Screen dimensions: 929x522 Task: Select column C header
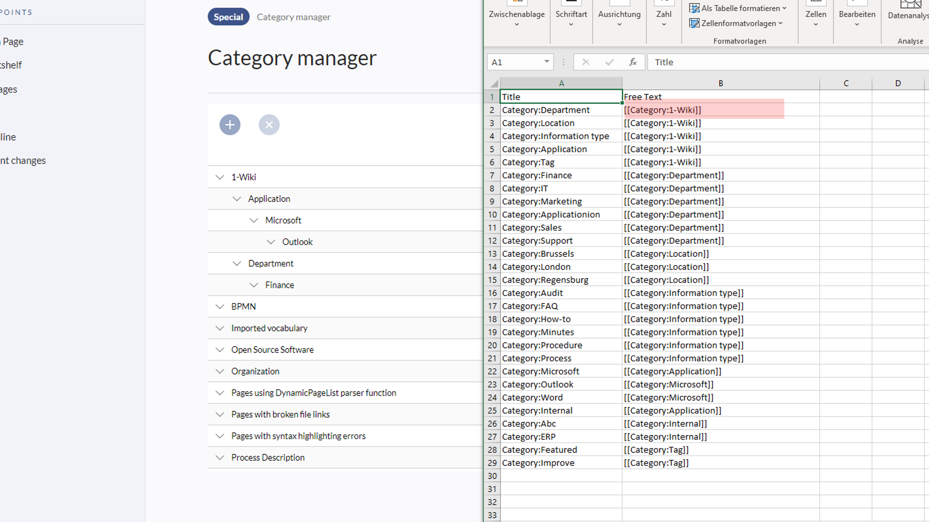pos(846,83)
